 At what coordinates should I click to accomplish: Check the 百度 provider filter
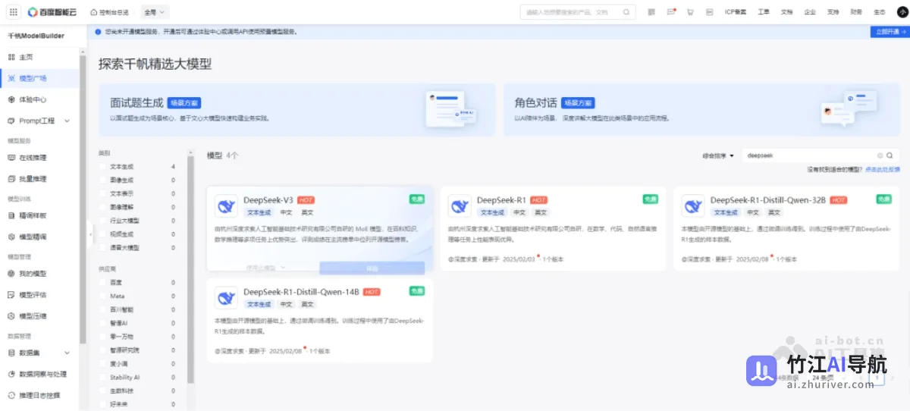[x=103, y=282]
